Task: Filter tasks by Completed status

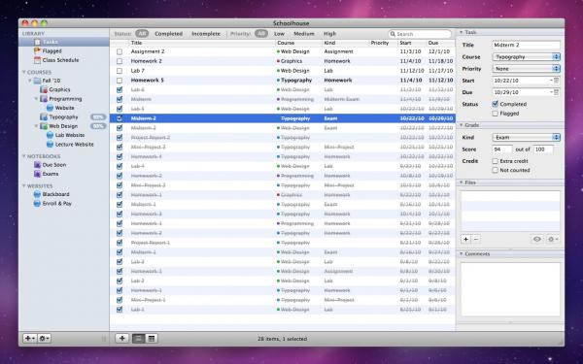Action: point(168,34)
